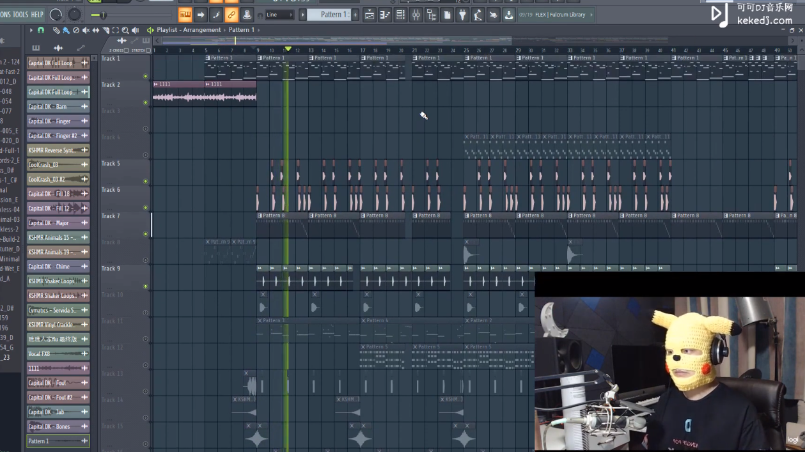Viewport: 805px width, 452px height.
Task: Click the playlist magnet snap icon
Action: (x=41, y=30)
